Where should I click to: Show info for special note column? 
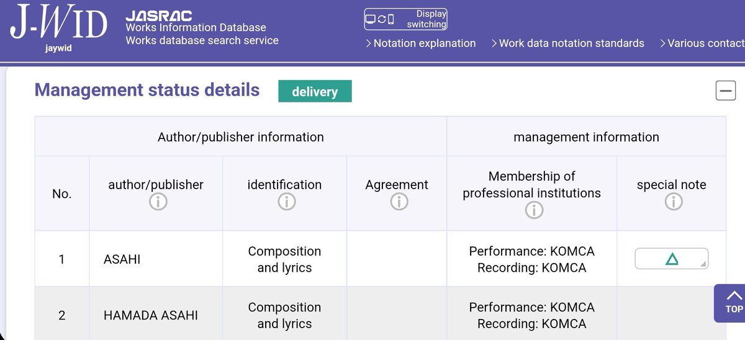pyautogui.click(x=673, y=202)
